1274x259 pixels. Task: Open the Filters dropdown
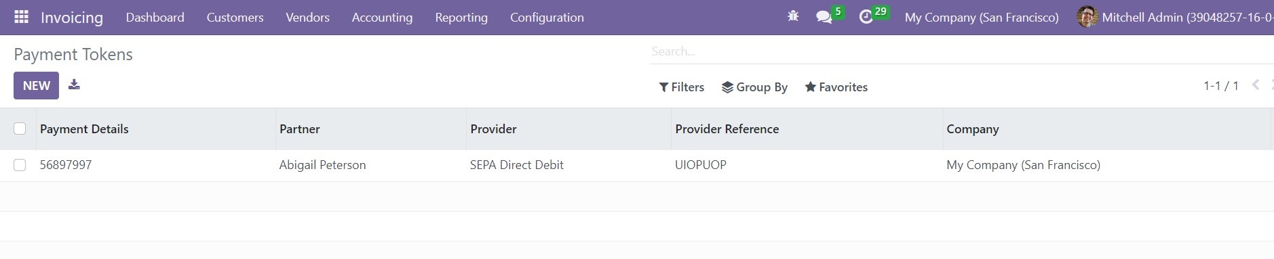pos(681,87)
